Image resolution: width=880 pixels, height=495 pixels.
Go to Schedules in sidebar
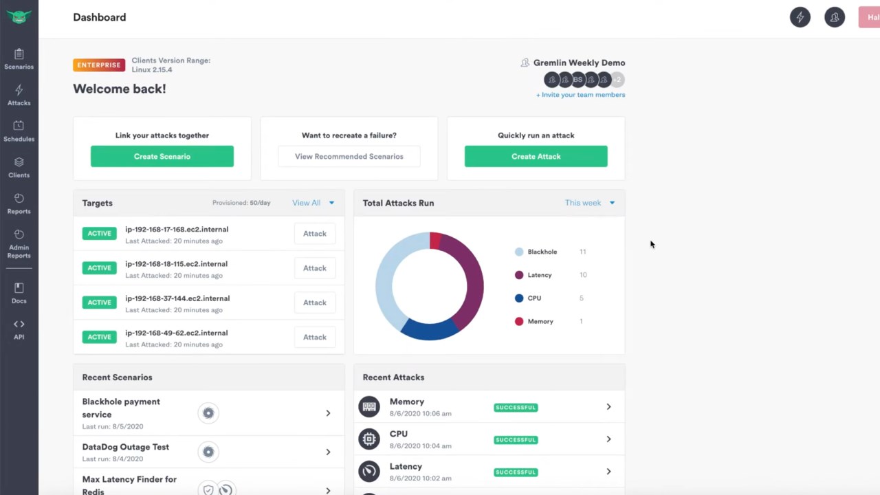click(19, 131)
